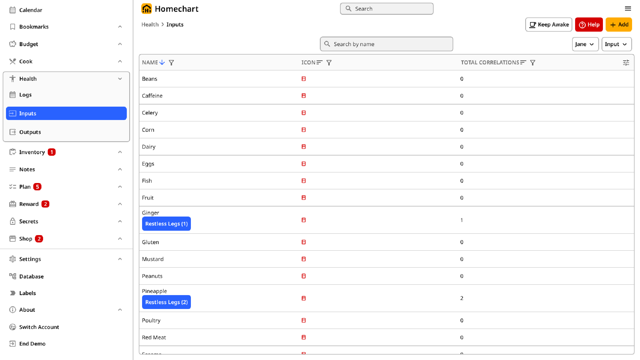Open the hamburger menu icon
The image size is (640, 360).
[x=628, y=9]
